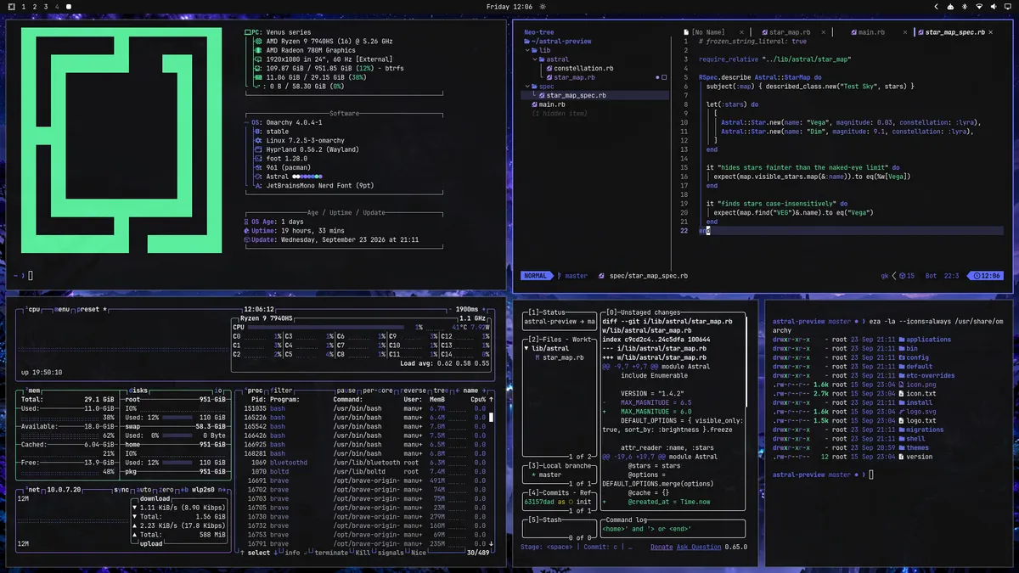Click the select down arrow in btop footer
This screenshot has width=1019, height=573.
pyautogui.click(x=276, y=553)
